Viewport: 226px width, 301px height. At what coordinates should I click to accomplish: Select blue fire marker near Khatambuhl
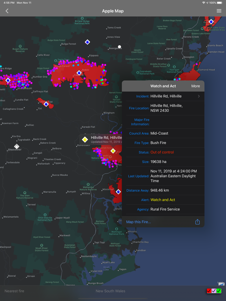click(x=8, y=80)
